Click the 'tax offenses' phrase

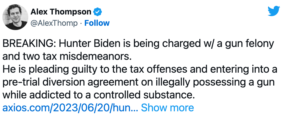pyautogui.click(x=154, y=69)
